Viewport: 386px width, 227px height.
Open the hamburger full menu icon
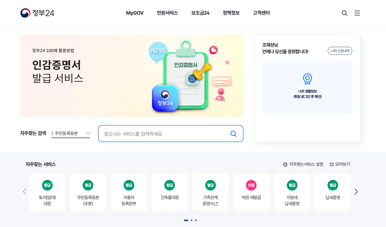click(x=357, y=13)
